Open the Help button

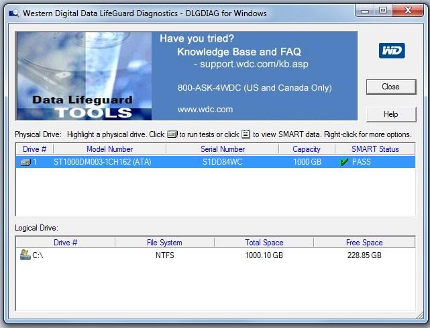pos(391,114)
